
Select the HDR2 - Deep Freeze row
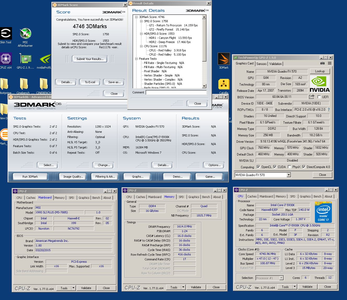(170, 42)
